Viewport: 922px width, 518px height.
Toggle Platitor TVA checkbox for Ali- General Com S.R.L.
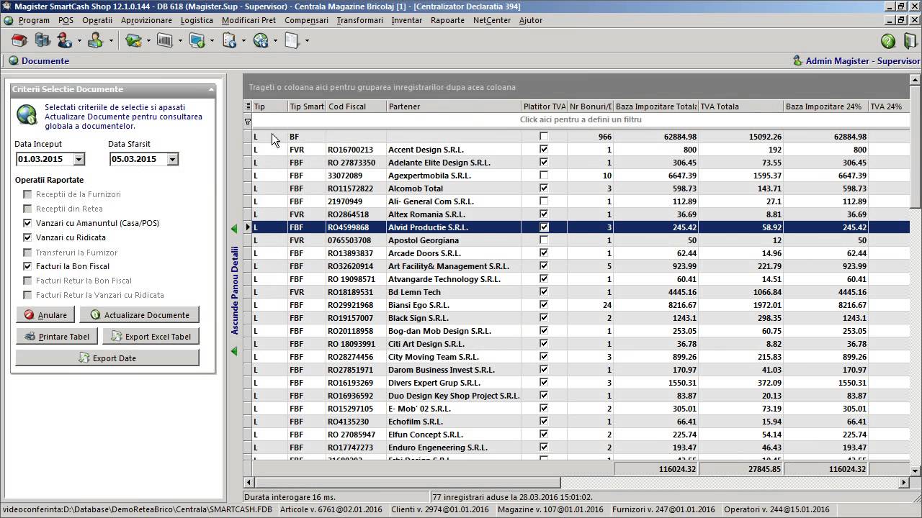pyautogui.click(x=544, y=201)
